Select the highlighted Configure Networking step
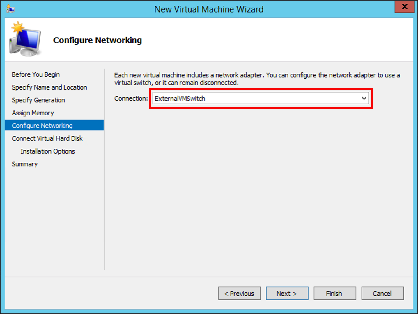This screenshot has height=314, width=418. [42, 126]
